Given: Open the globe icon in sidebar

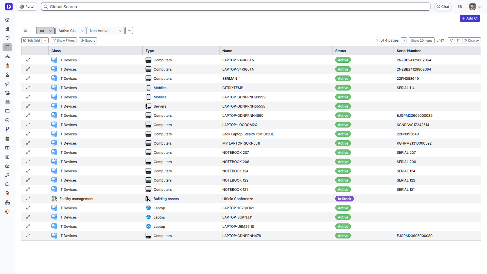Looking at the screenshot, I should (7, 212).
